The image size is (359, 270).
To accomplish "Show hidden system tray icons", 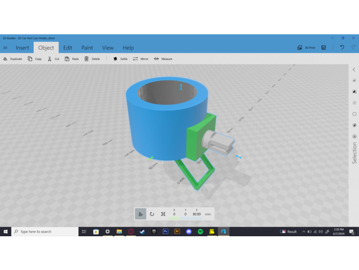I will 304,232.
